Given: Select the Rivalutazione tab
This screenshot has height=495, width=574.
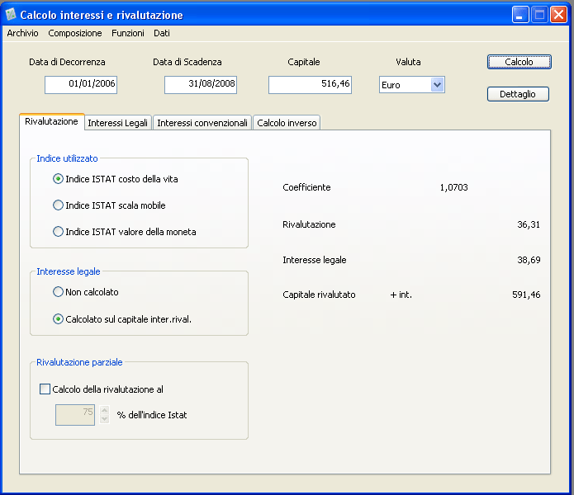Looking at the screenshot, I should click(x=51, y=122).
